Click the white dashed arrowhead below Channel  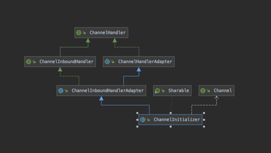(x=216, y=98)
